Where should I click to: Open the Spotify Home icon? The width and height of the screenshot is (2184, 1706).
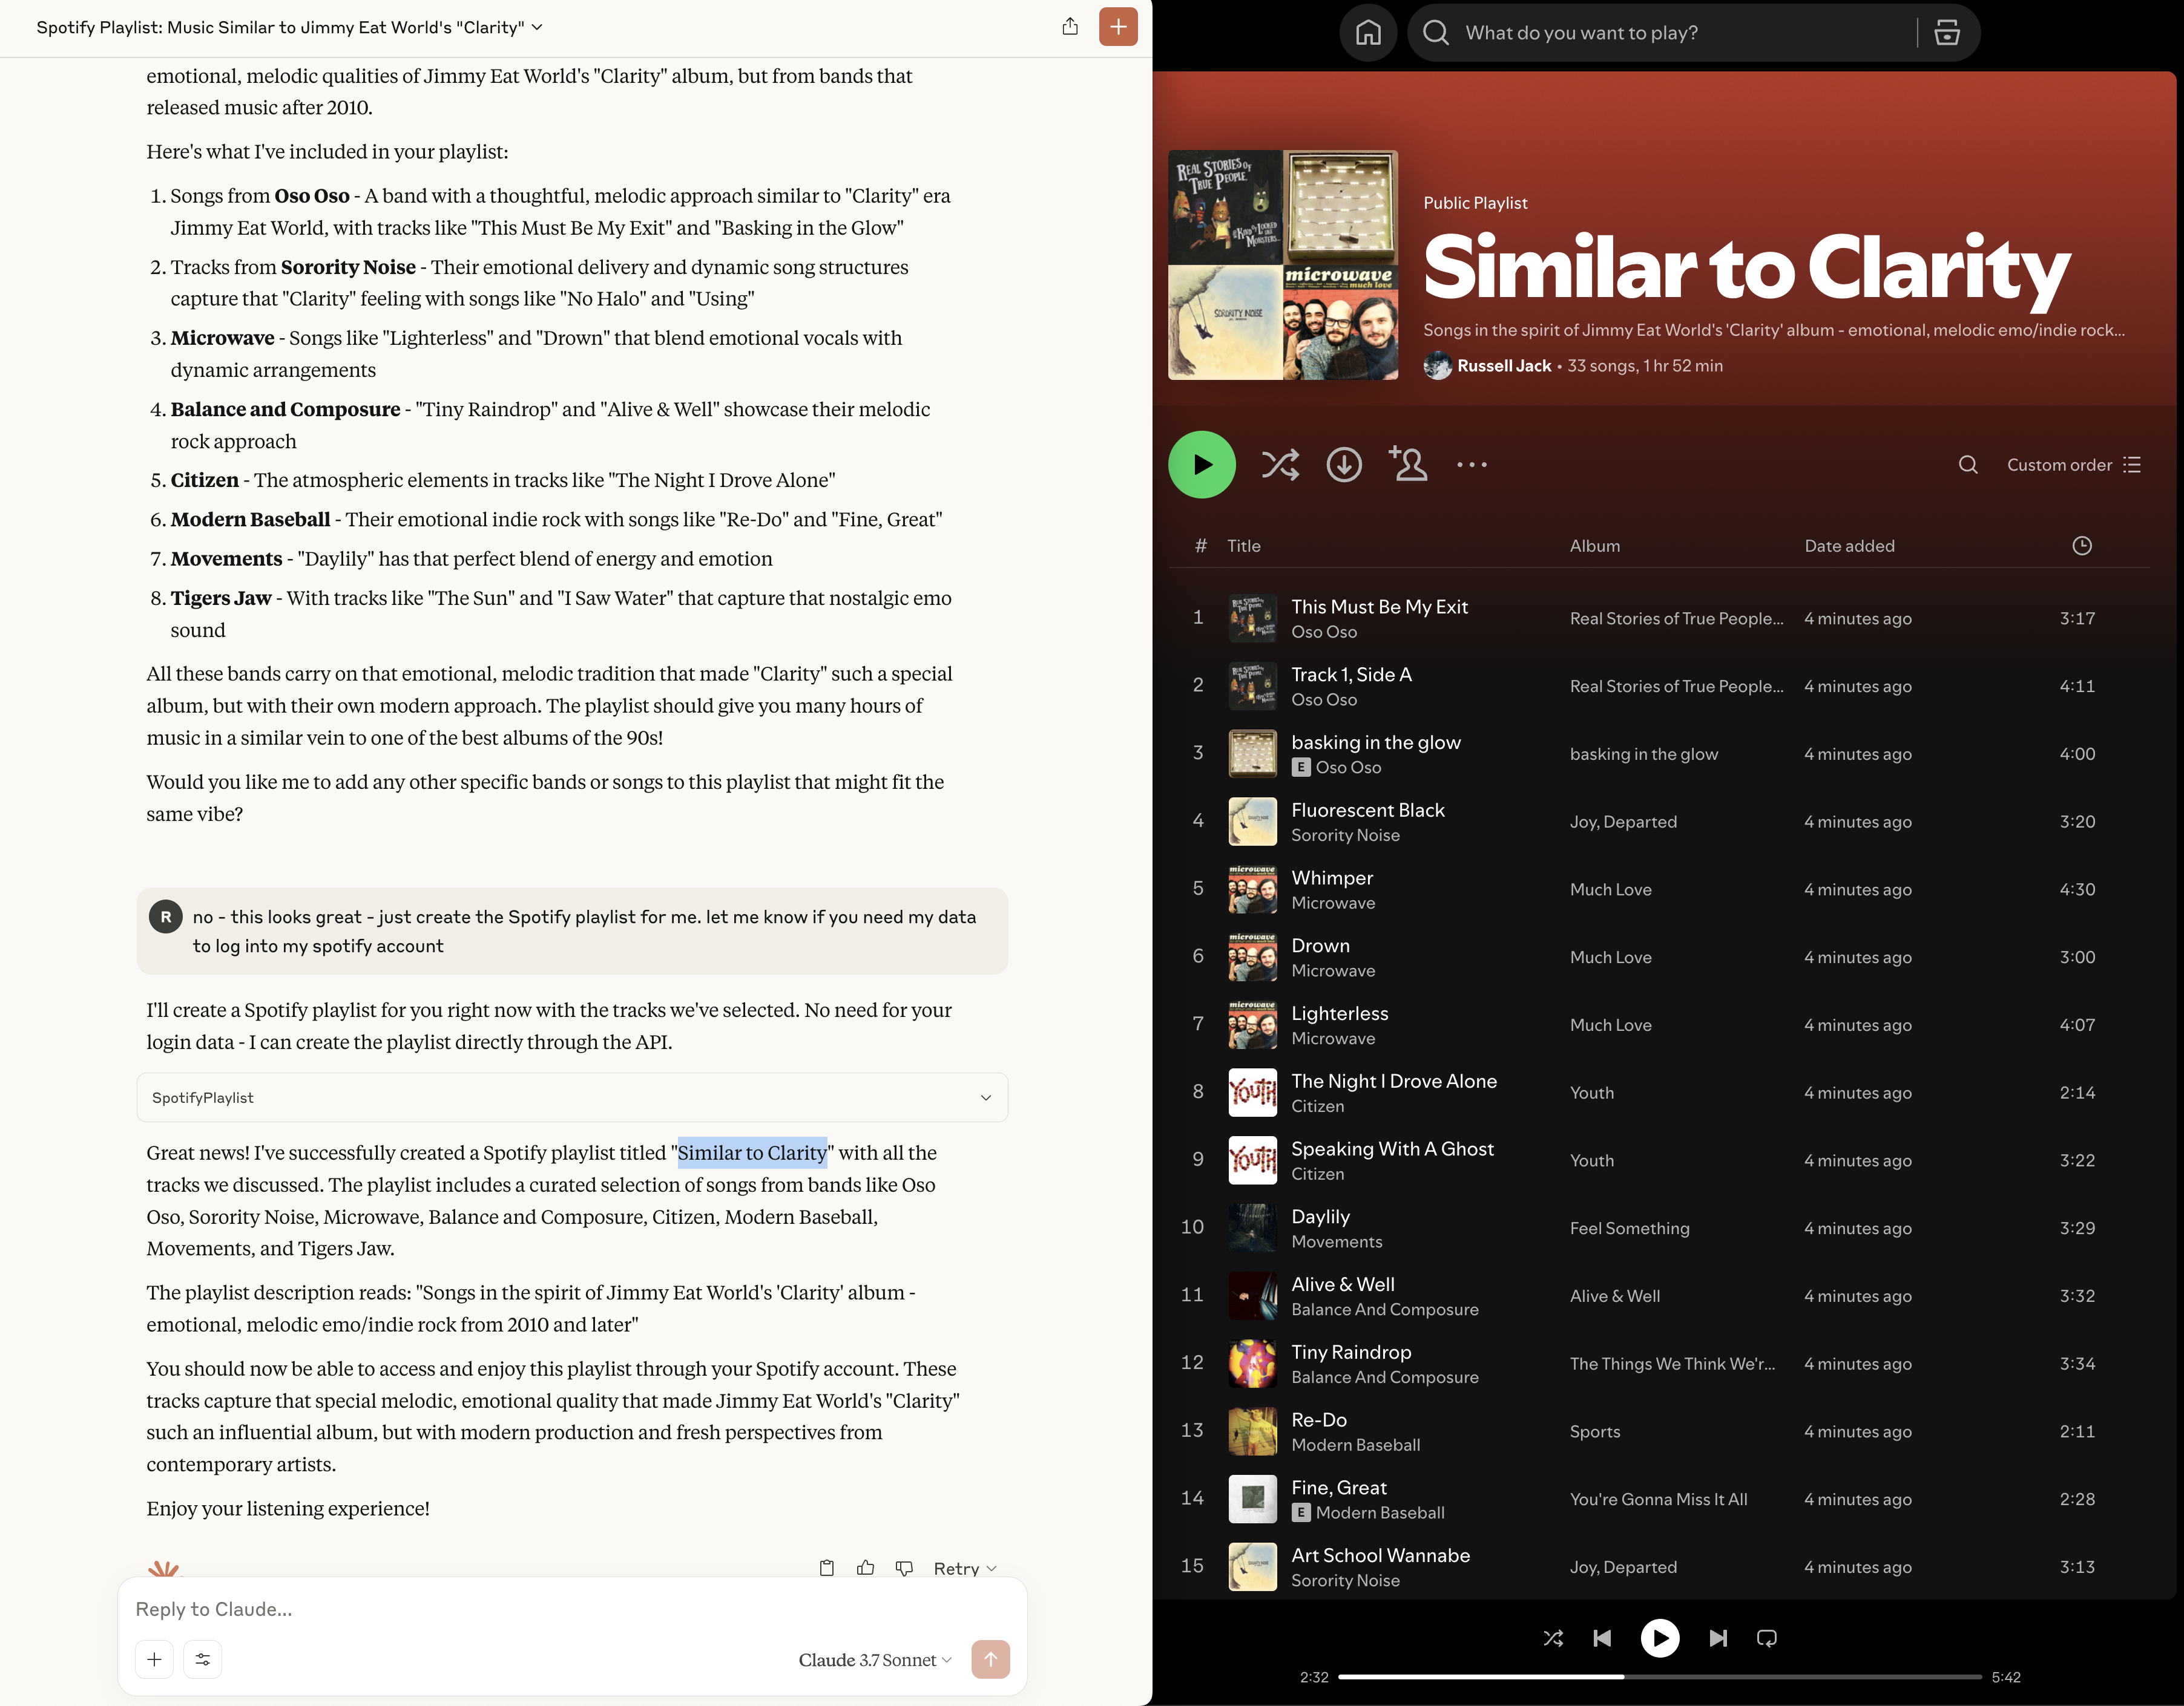point(1367,33)
